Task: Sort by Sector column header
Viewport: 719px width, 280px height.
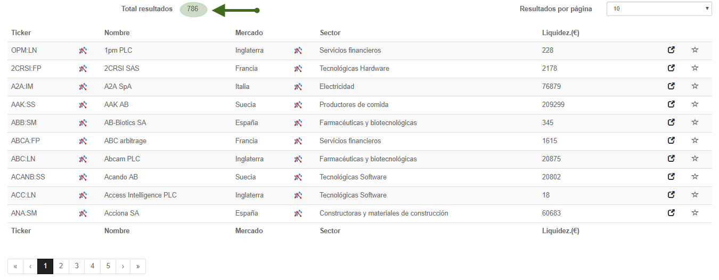Action: click(x=330, y=32)
